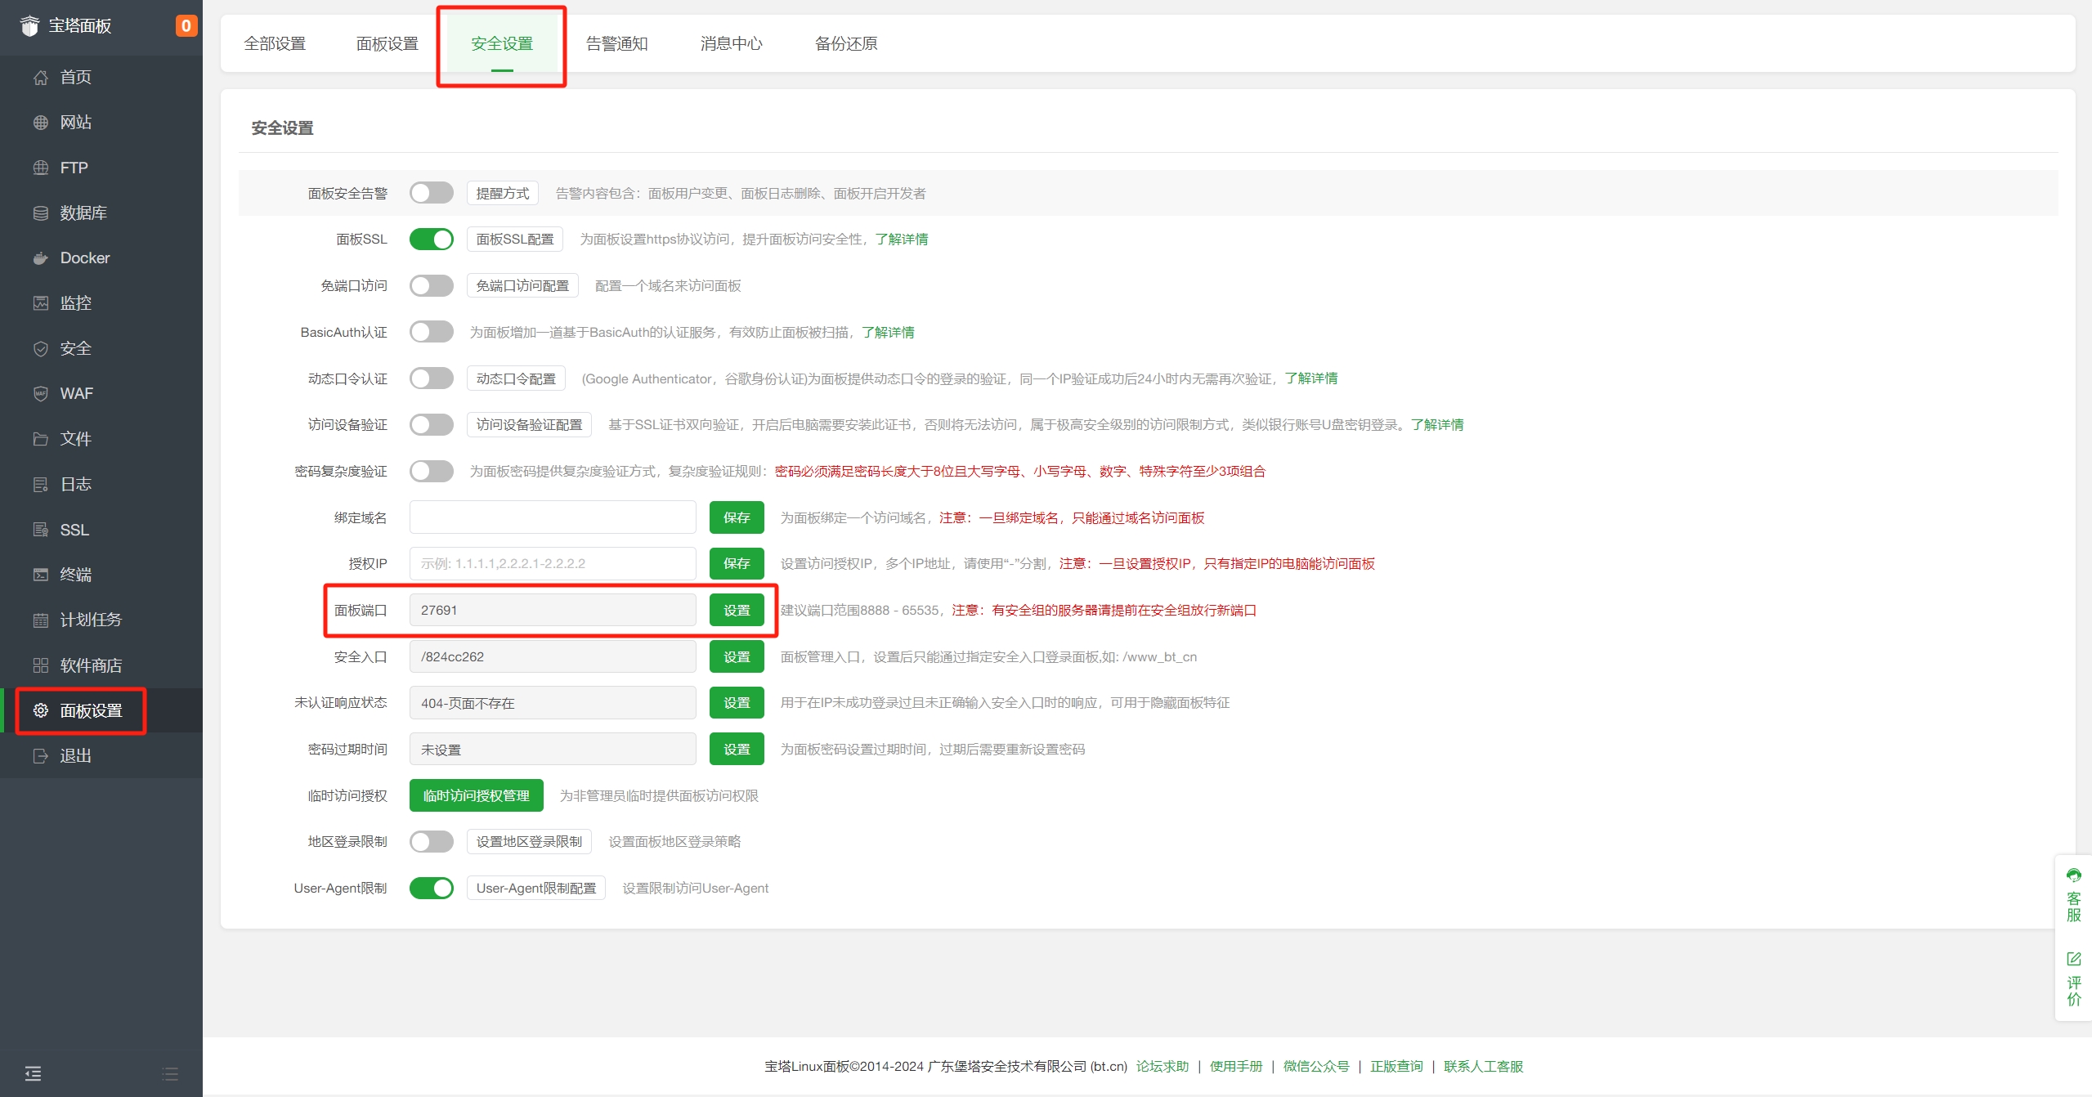Screen dimensions: 2092x1097
Task: Click the scheduled tasks calendar icon
Action: coord(40,620)
